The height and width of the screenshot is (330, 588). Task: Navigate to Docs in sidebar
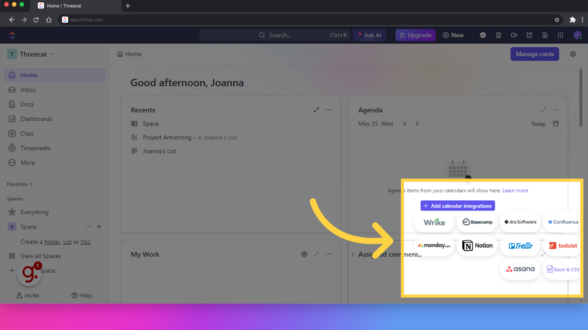[x=27, y=105]
